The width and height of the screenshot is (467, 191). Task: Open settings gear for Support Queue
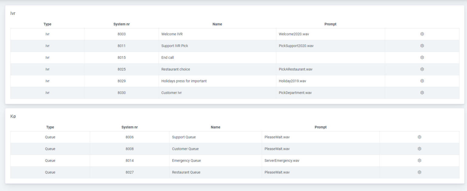click(x=419, y=137)
